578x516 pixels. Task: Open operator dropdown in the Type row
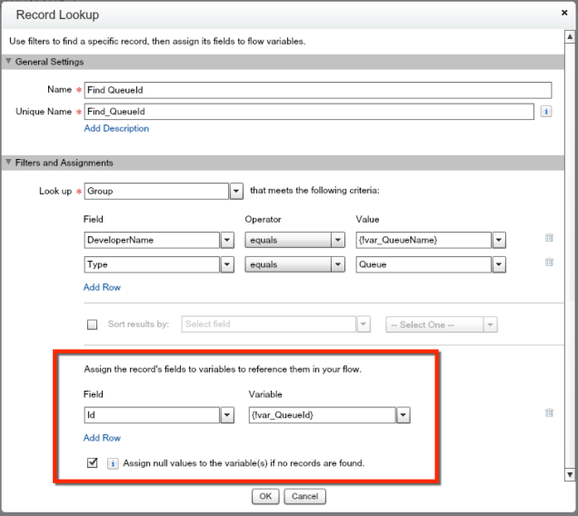coord(338,264)
